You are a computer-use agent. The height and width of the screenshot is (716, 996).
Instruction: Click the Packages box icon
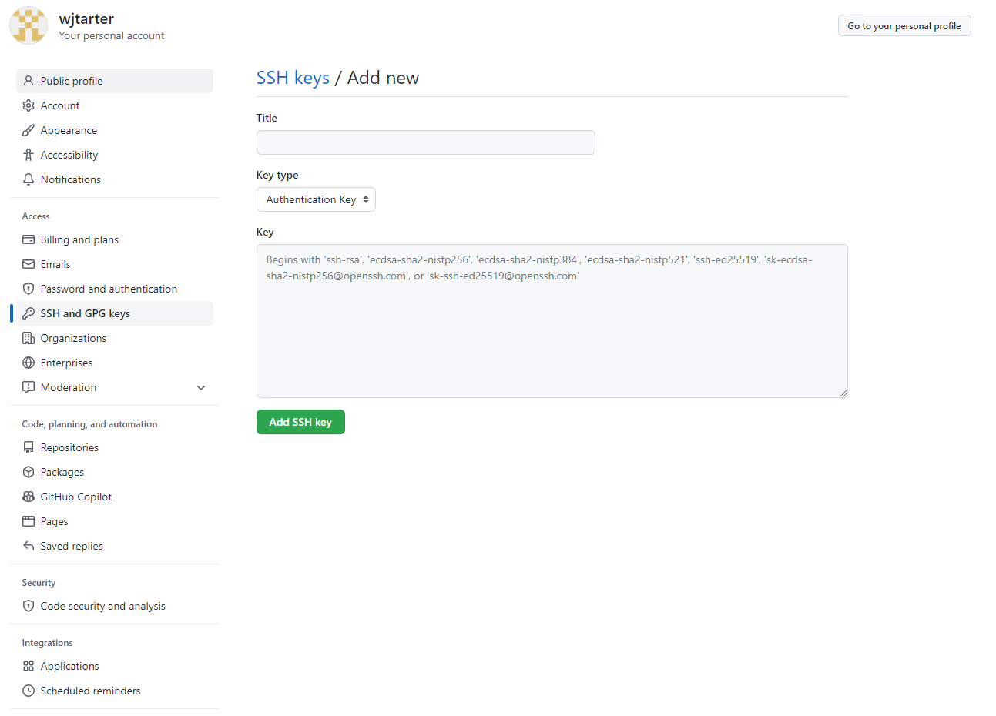pyautogui.click(x=29, y=472)
